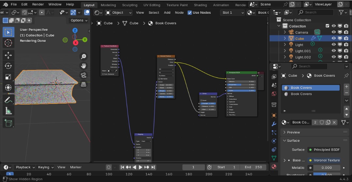Image resolution: width=352 pixels, height=182 pixels.
Task: Collapse the Collection in outliner
Action: [279, 26]
